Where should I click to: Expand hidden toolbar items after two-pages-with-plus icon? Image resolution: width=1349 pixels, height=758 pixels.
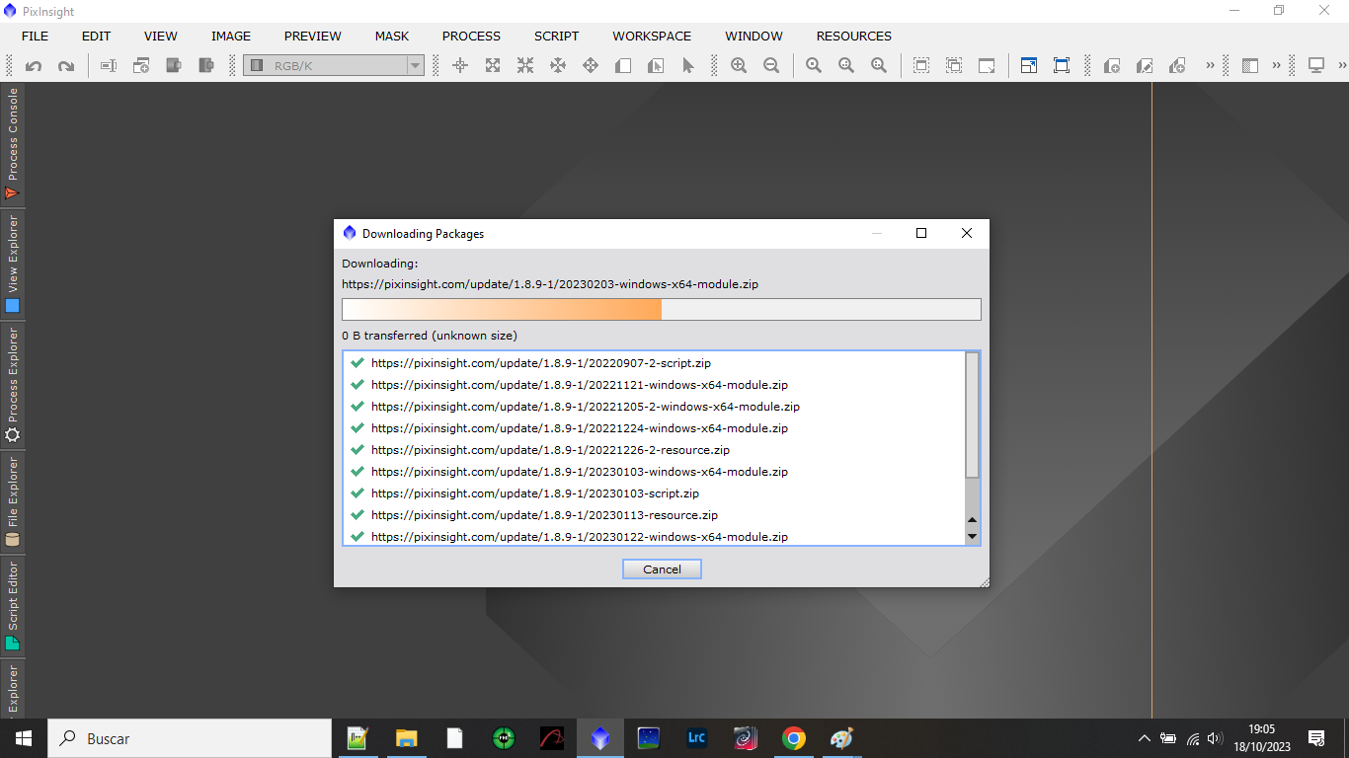click(1210, 66)
